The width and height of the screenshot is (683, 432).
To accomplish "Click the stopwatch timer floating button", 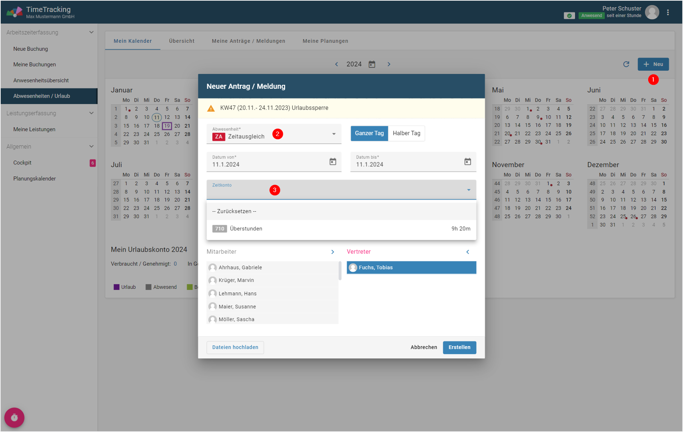I will (14, 418).
